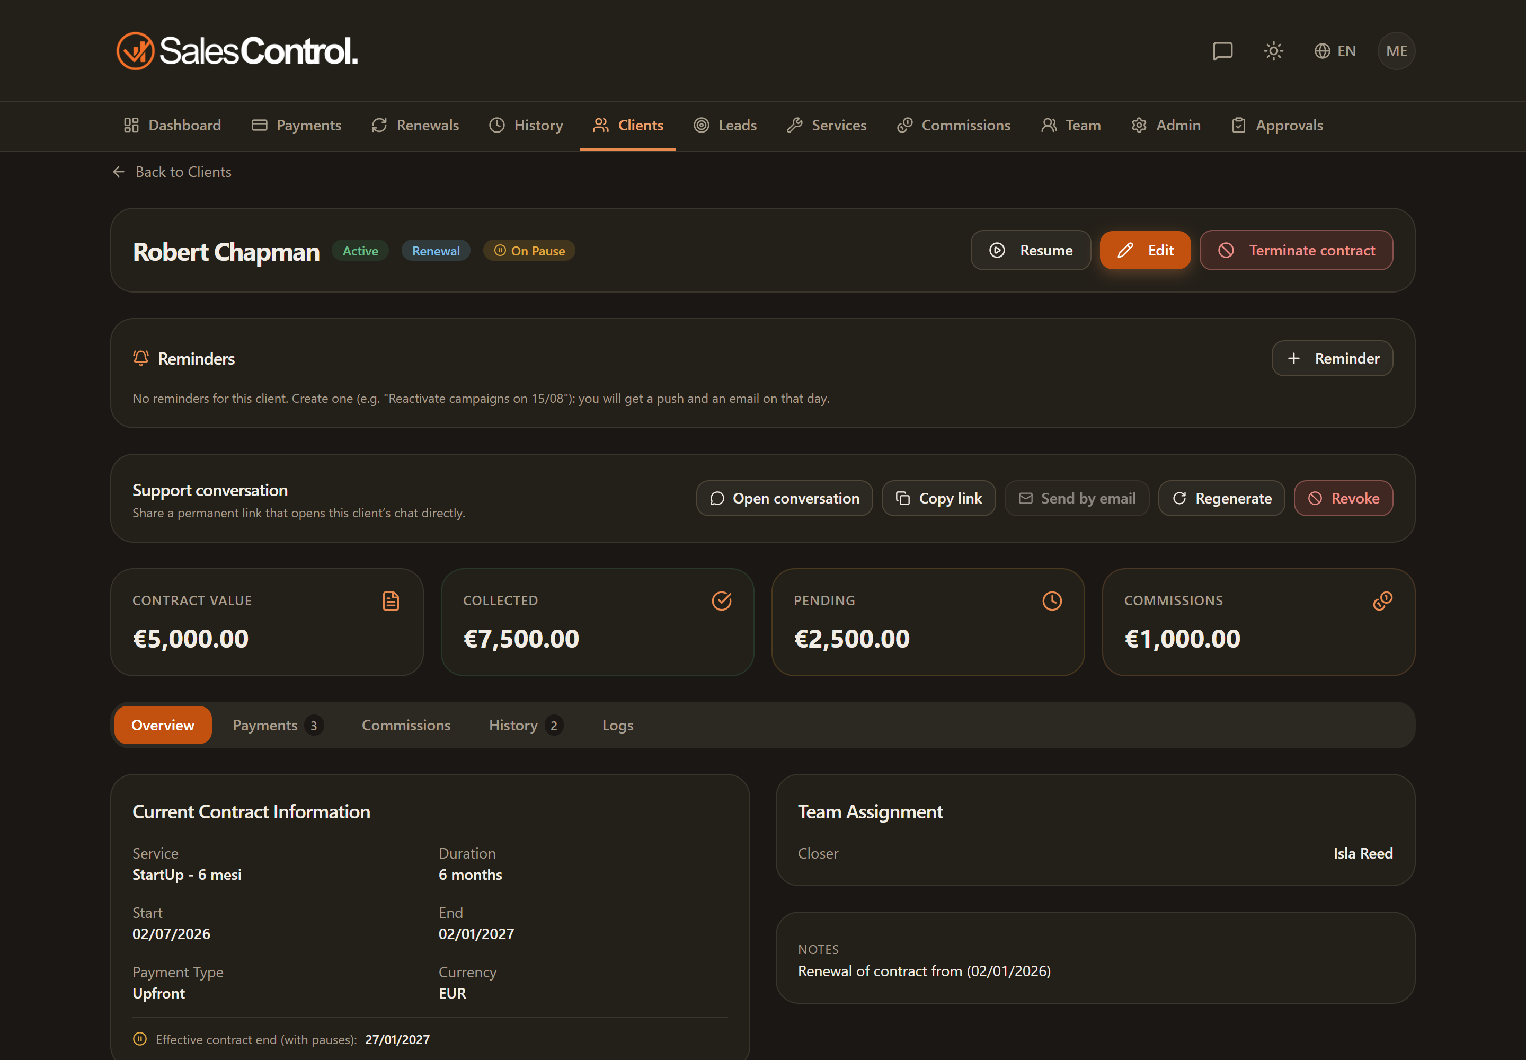The width and height of the screenshot is (1526, 1060).
Task: Open the Admin navigation item
Action: click(x=1165, y=126)
